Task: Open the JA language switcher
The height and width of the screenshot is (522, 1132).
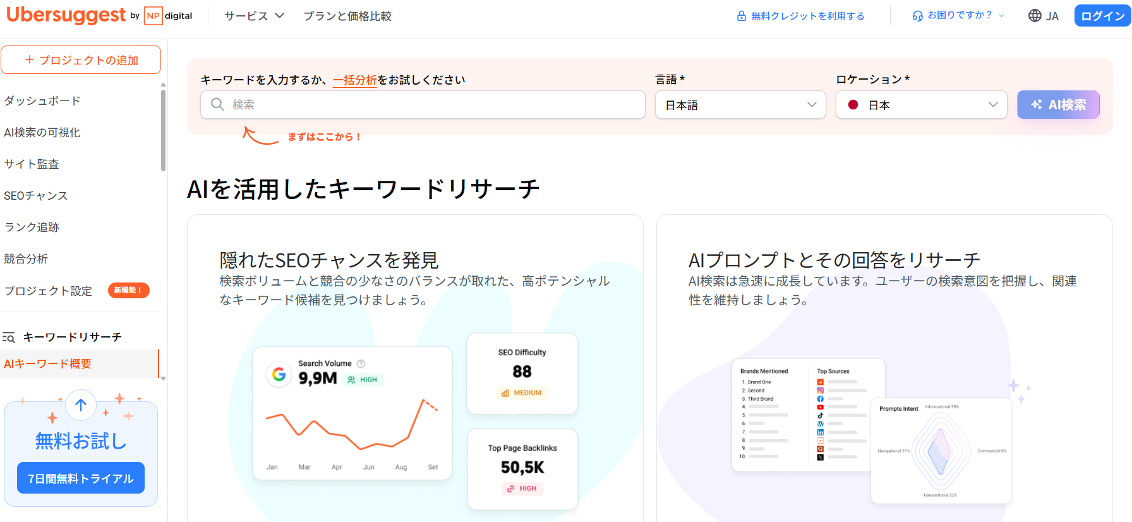Action: (x=1044, y=16)
